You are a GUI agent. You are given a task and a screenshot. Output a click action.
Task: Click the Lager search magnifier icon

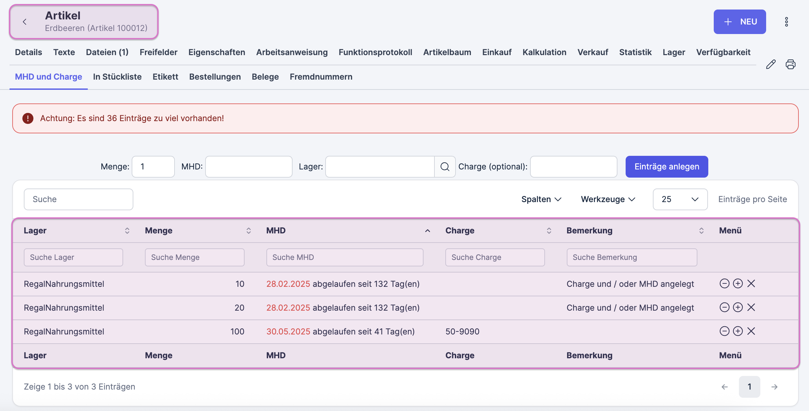click(x=445, y=167)
